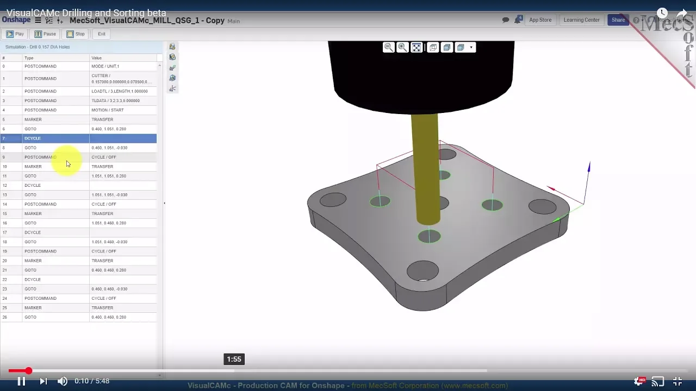
Task: Click the blue Share button
Action: (618, 20)
